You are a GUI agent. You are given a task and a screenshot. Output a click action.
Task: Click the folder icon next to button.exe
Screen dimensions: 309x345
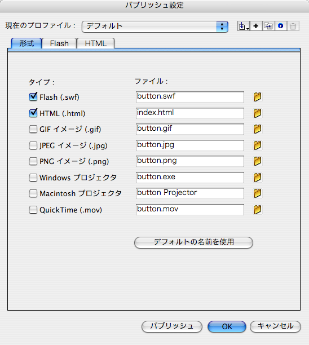(x=257, y=178)
